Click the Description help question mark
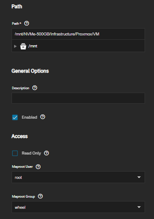Screen dimensions: 154x219 pyautogui.click(x=35, y=88)
